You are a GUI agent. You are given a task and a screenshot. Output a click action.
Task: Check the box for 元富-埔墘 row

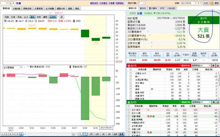click(x=129, y=116)
